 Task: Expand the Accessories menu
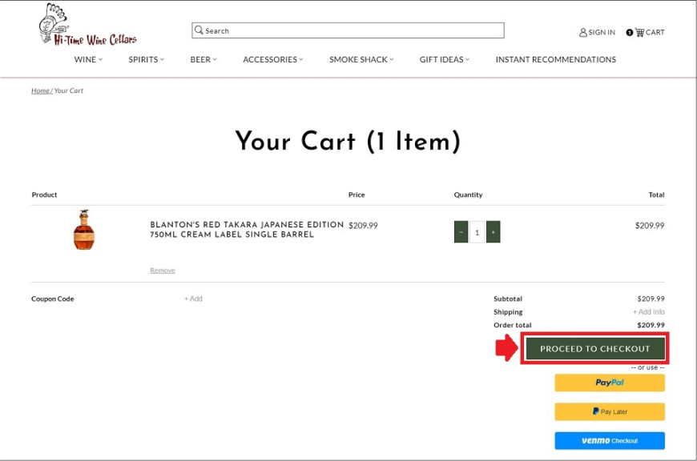(273, 59)
